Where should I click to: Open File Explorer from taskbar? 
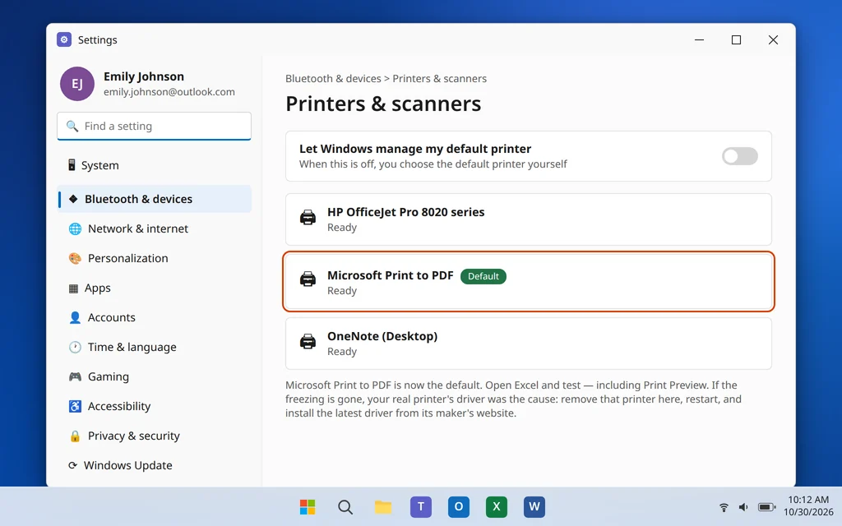[383, 506]
